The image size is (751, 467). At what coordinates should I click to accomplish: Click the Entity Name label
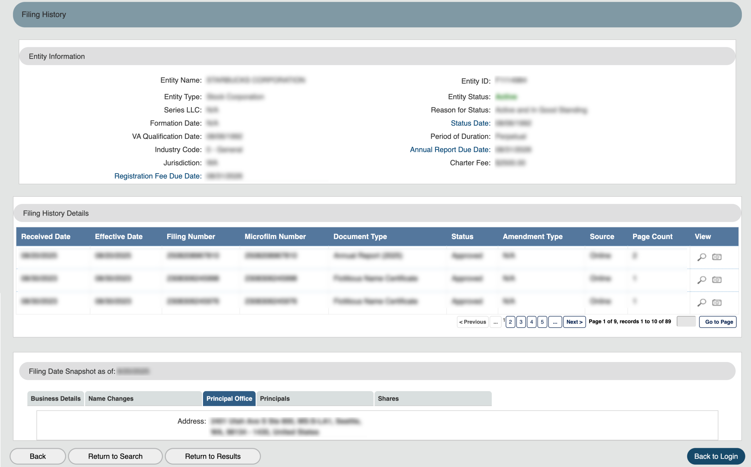coord(181,80)
